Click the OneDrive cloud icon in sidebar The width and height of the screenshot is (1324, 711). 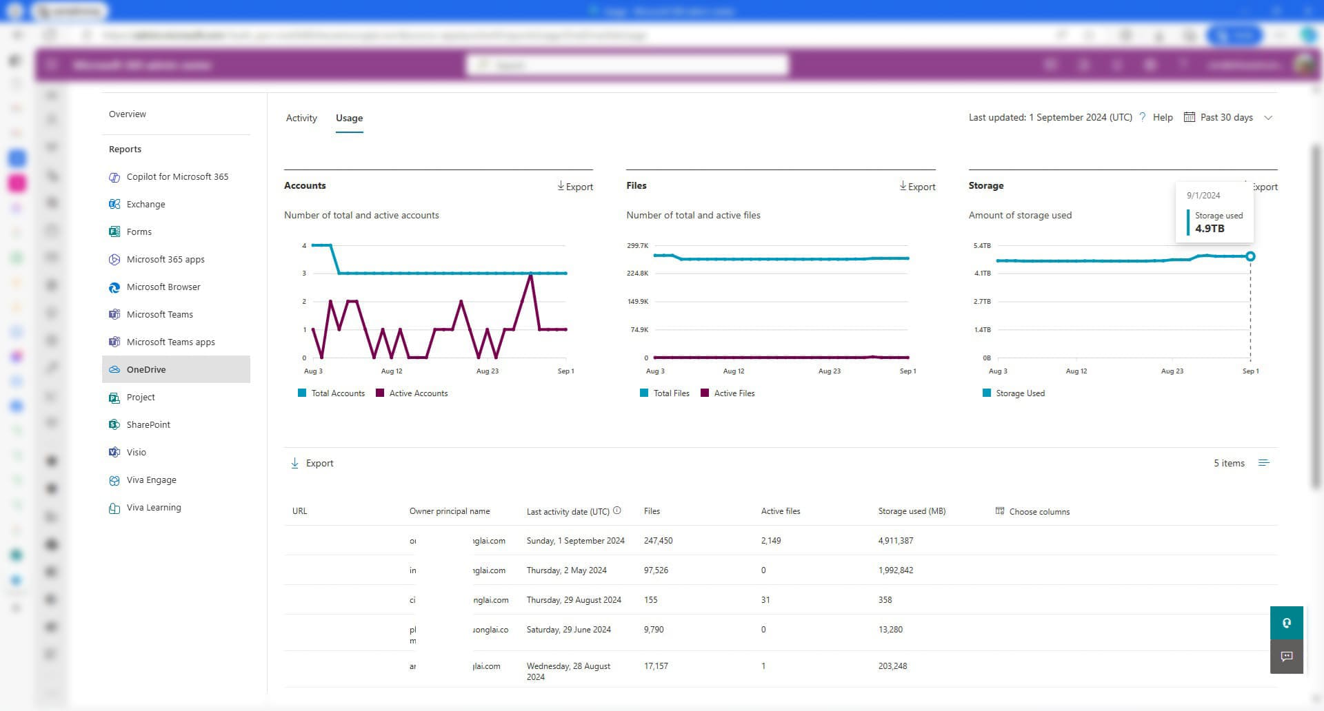tap(114, 370)
